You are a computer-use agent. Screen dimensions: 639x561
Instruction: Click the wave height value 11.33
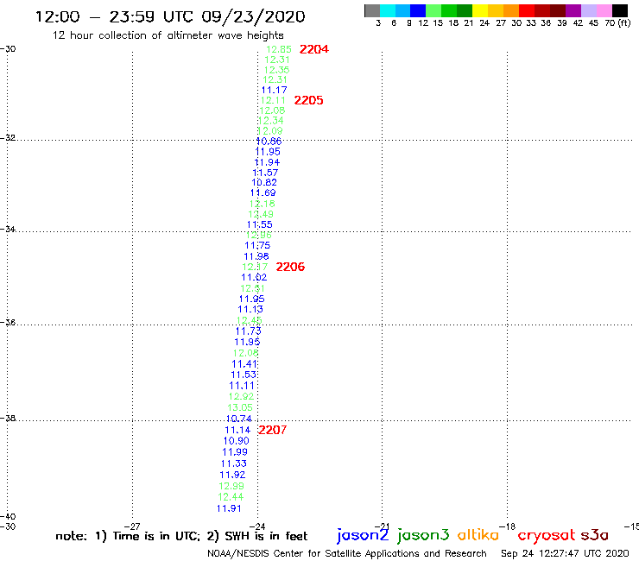tap(233, 463)
